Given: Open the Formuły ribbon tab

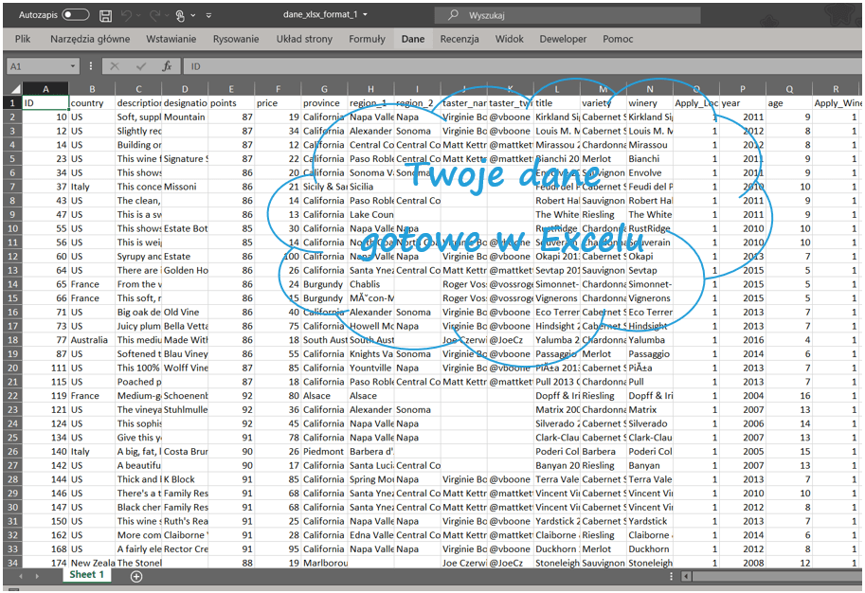Looking at the screenshot, I should click(367, 39).
